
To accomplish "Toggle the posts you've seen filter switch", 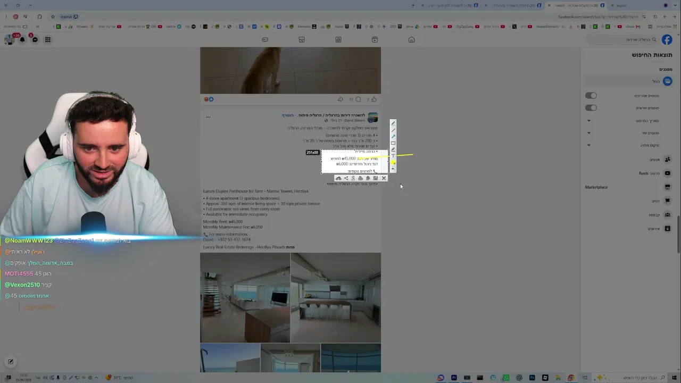I will tap(591, 108).
